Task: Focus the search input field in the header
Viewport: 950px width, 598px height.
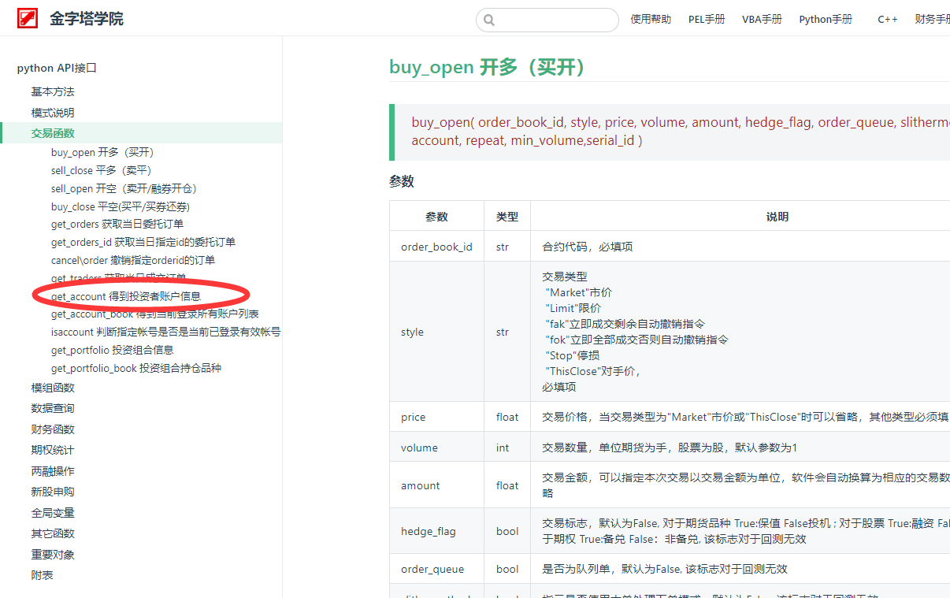Action: point(547,20)
